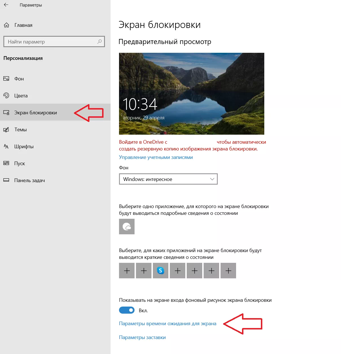341x354 pixels.
Task: Toggle sign-in screen background picture switch
Action: tap(127, 310)
